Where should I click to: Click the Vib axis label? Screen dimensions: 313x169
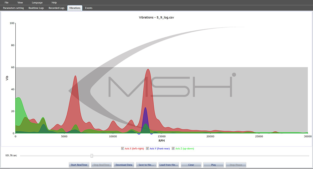click(x=7, y=78)
